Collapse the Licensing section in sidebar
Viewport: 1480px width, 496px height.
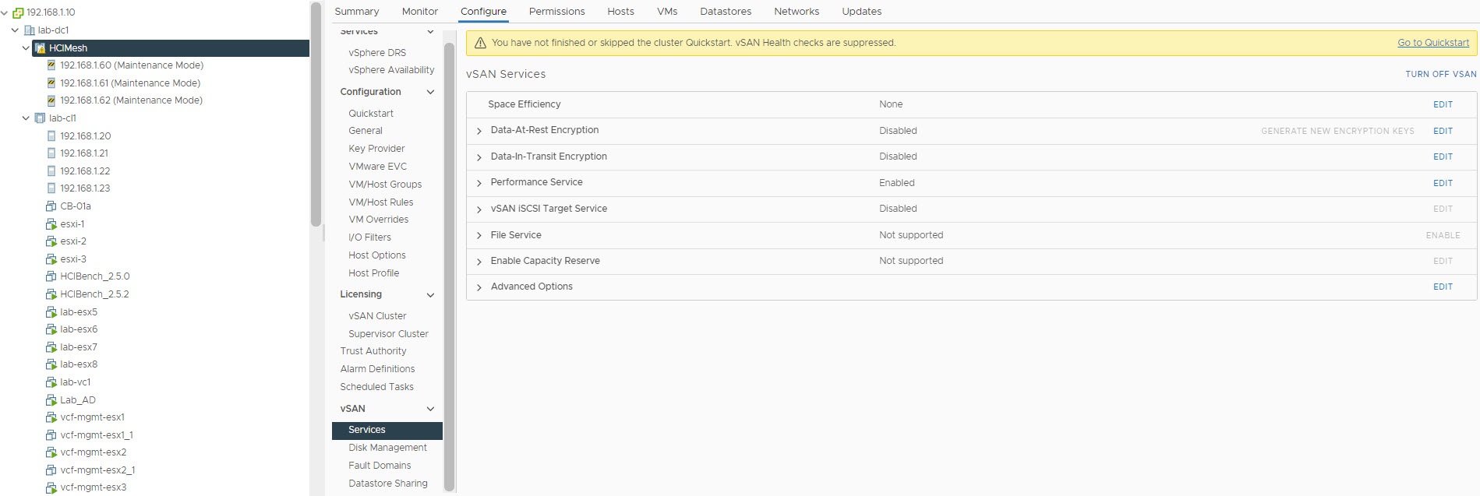click(x=430, y=295)
